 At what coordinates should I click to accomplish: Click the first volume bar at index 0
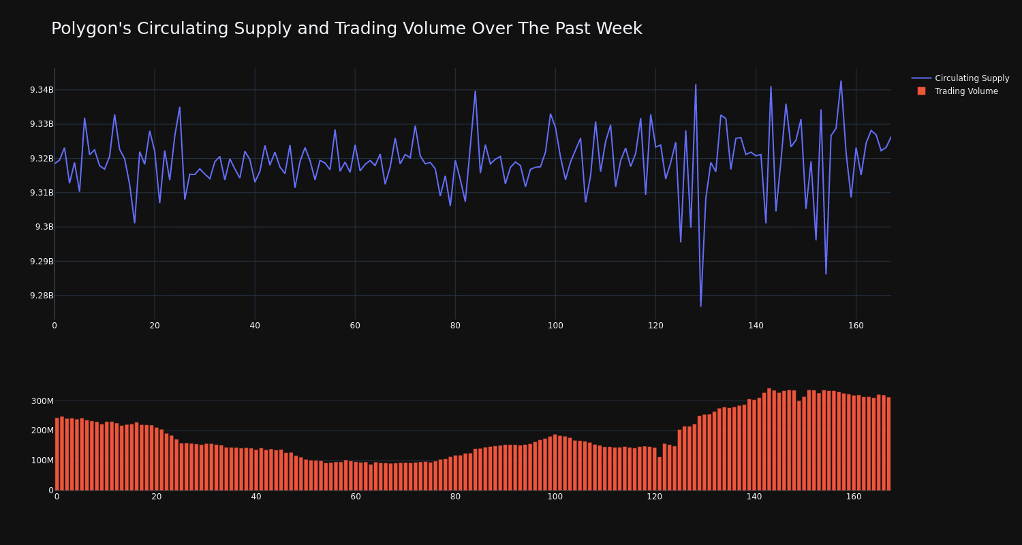pyautogui.click(x=57, y=454)
